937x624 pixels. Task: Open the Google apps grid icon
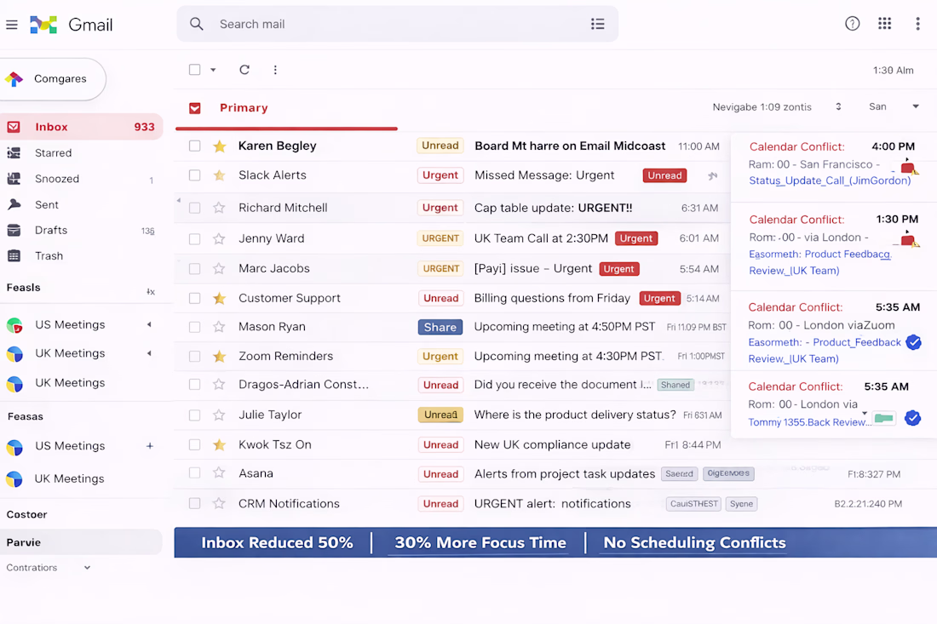[x=884, y=23]
